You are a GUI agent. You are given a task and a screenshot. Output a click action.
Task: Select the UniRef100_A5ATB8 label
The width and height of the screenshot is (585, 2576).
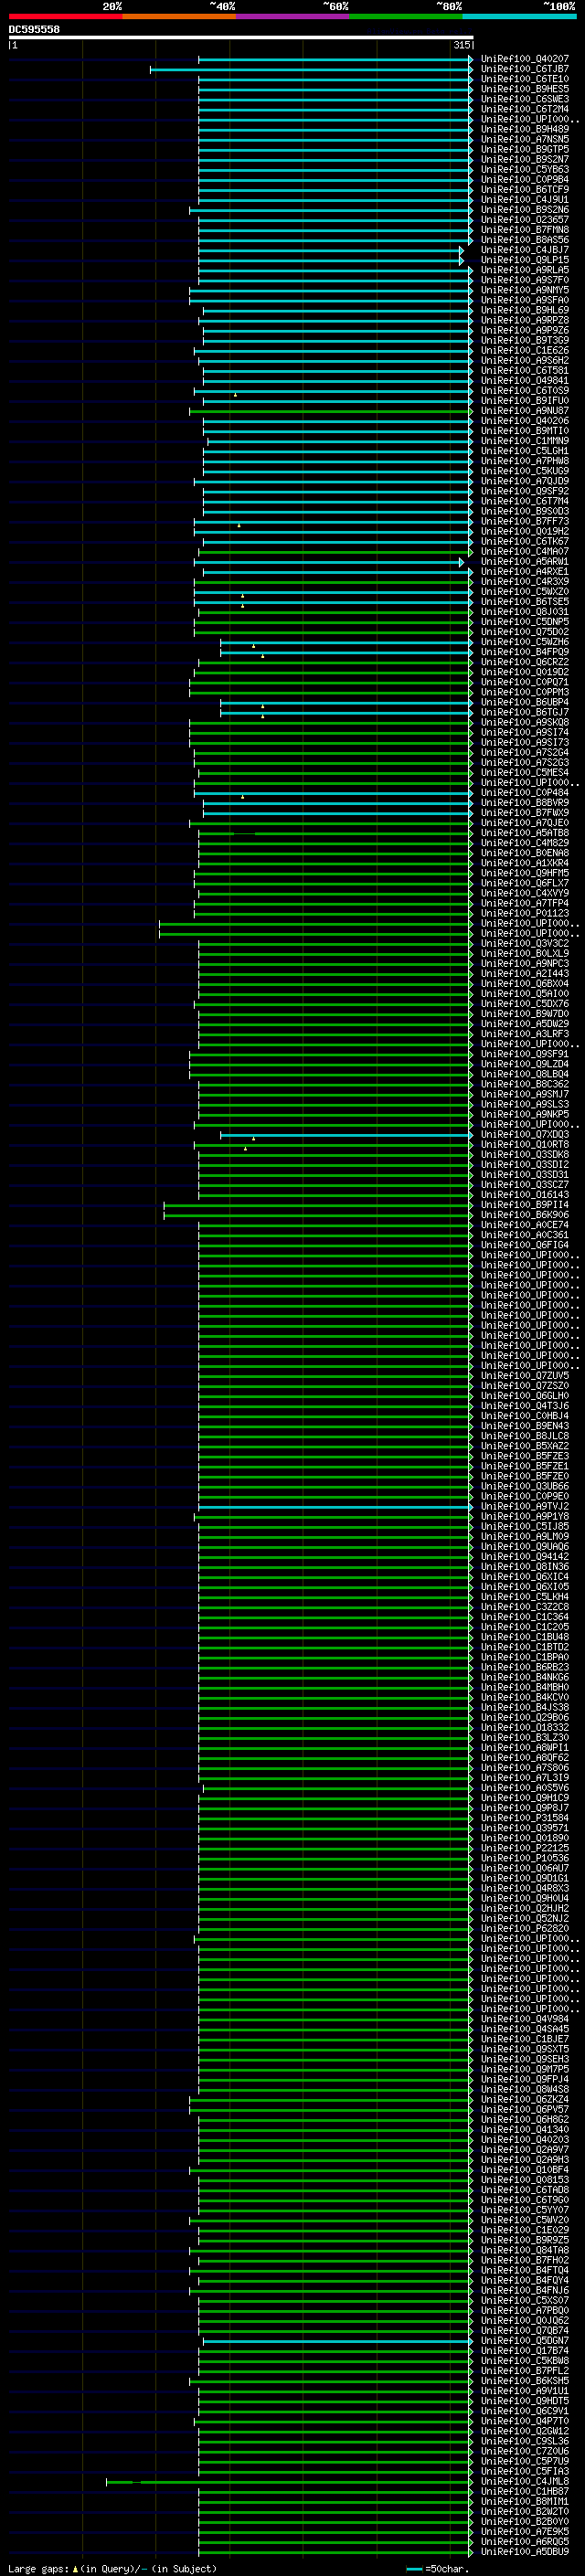[524, 833]
